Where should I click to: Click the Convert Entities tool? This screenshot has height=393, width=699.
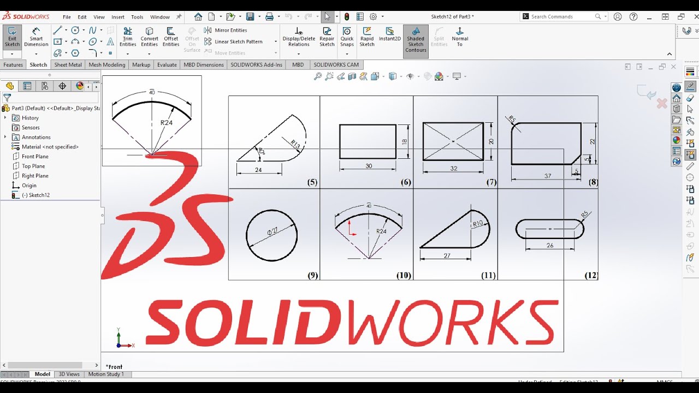(149, 37)
